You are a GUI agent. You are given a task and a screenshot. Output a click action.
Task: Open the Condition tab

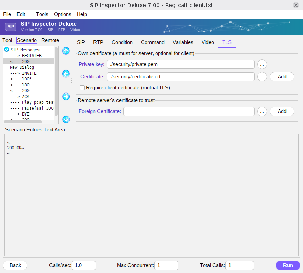[x=122, y=42]
